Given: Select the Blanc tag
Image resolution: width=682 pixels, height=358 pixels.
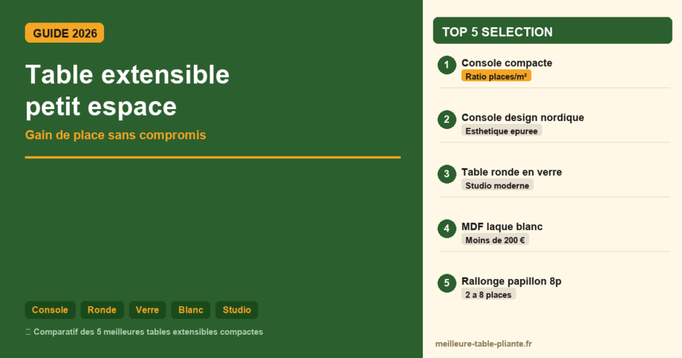Looking at the screenshot, I should pyautogui.click(x=190, y=310).
